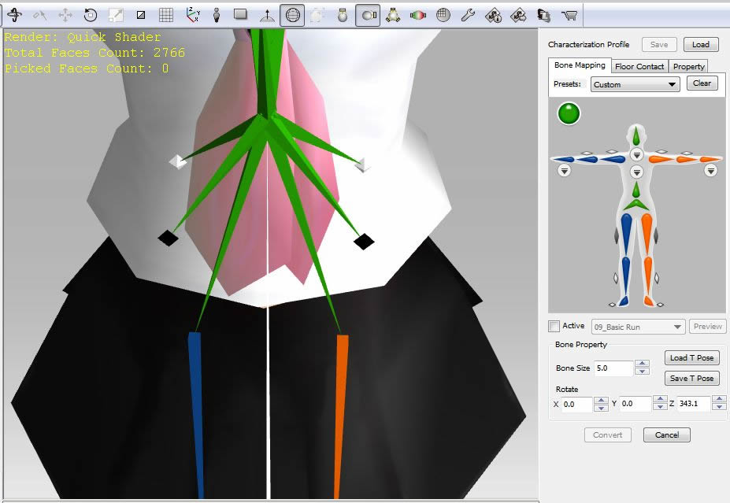Select the green hip bone on diagram
The height and width of the screenshot is (503, 730).
pyautogui.click(x=636, y=204)
